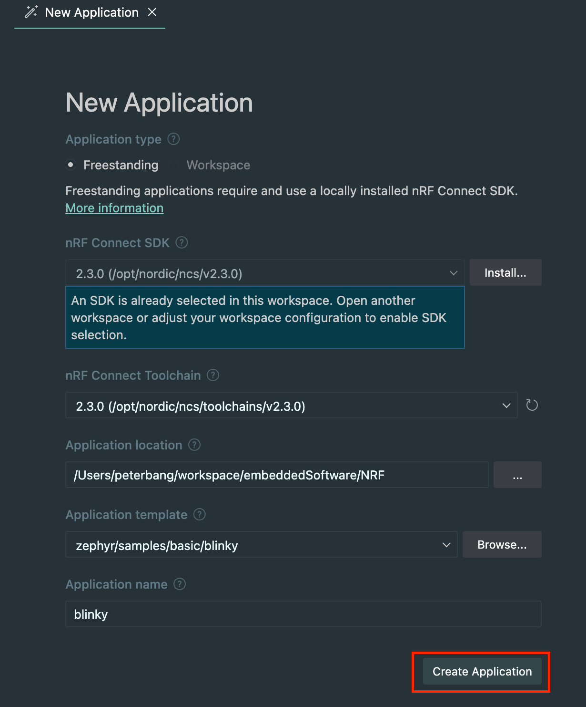The height and width of the screenshot is (707, 586).
Task: Show Application name help icon
Action: [180, 584]
